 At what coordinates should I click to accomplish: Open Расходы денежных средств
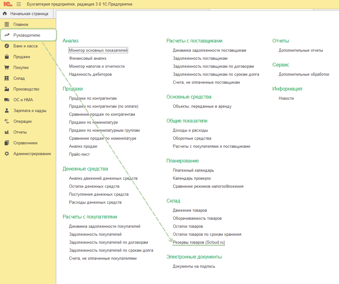point(95,202)
